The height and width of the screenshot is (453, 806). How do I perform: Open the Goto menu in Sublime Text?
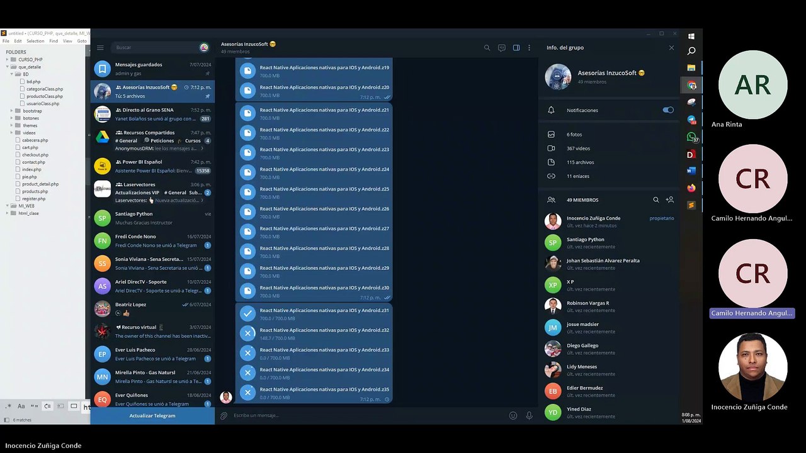82,41
